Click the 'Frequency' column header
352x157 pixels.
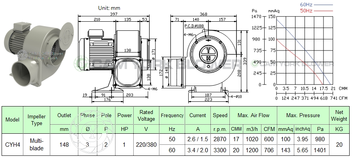point(172,115)
